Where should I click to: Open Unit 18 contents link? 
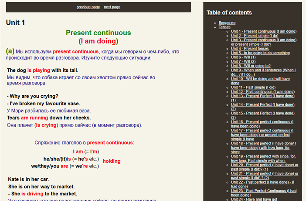click(x=263, y=147)
